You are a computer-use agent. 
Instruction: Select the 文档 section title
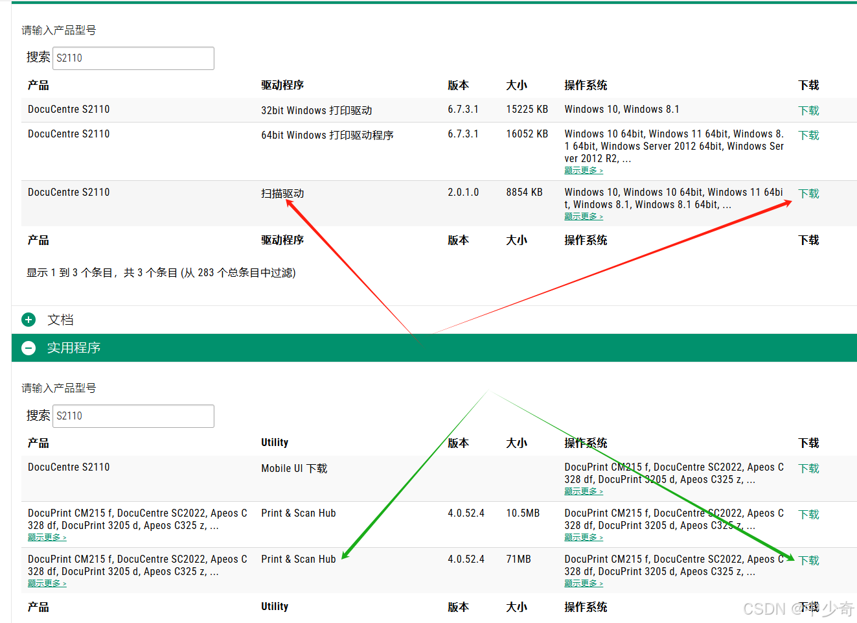(60, 320)
